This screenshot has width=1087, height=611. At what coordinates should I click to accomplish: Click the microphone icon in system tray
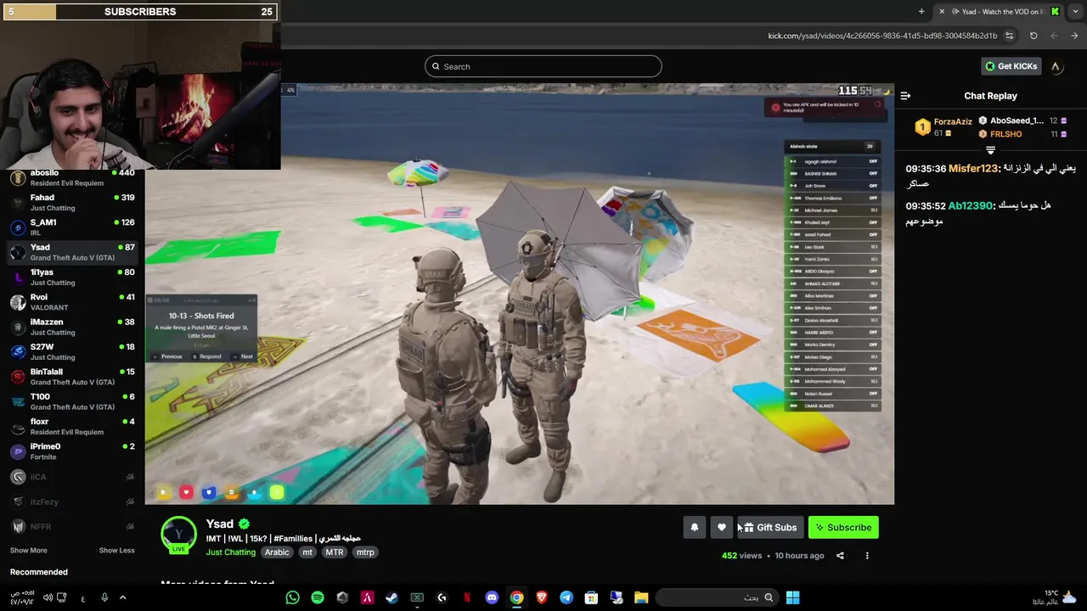pos(104,597)
